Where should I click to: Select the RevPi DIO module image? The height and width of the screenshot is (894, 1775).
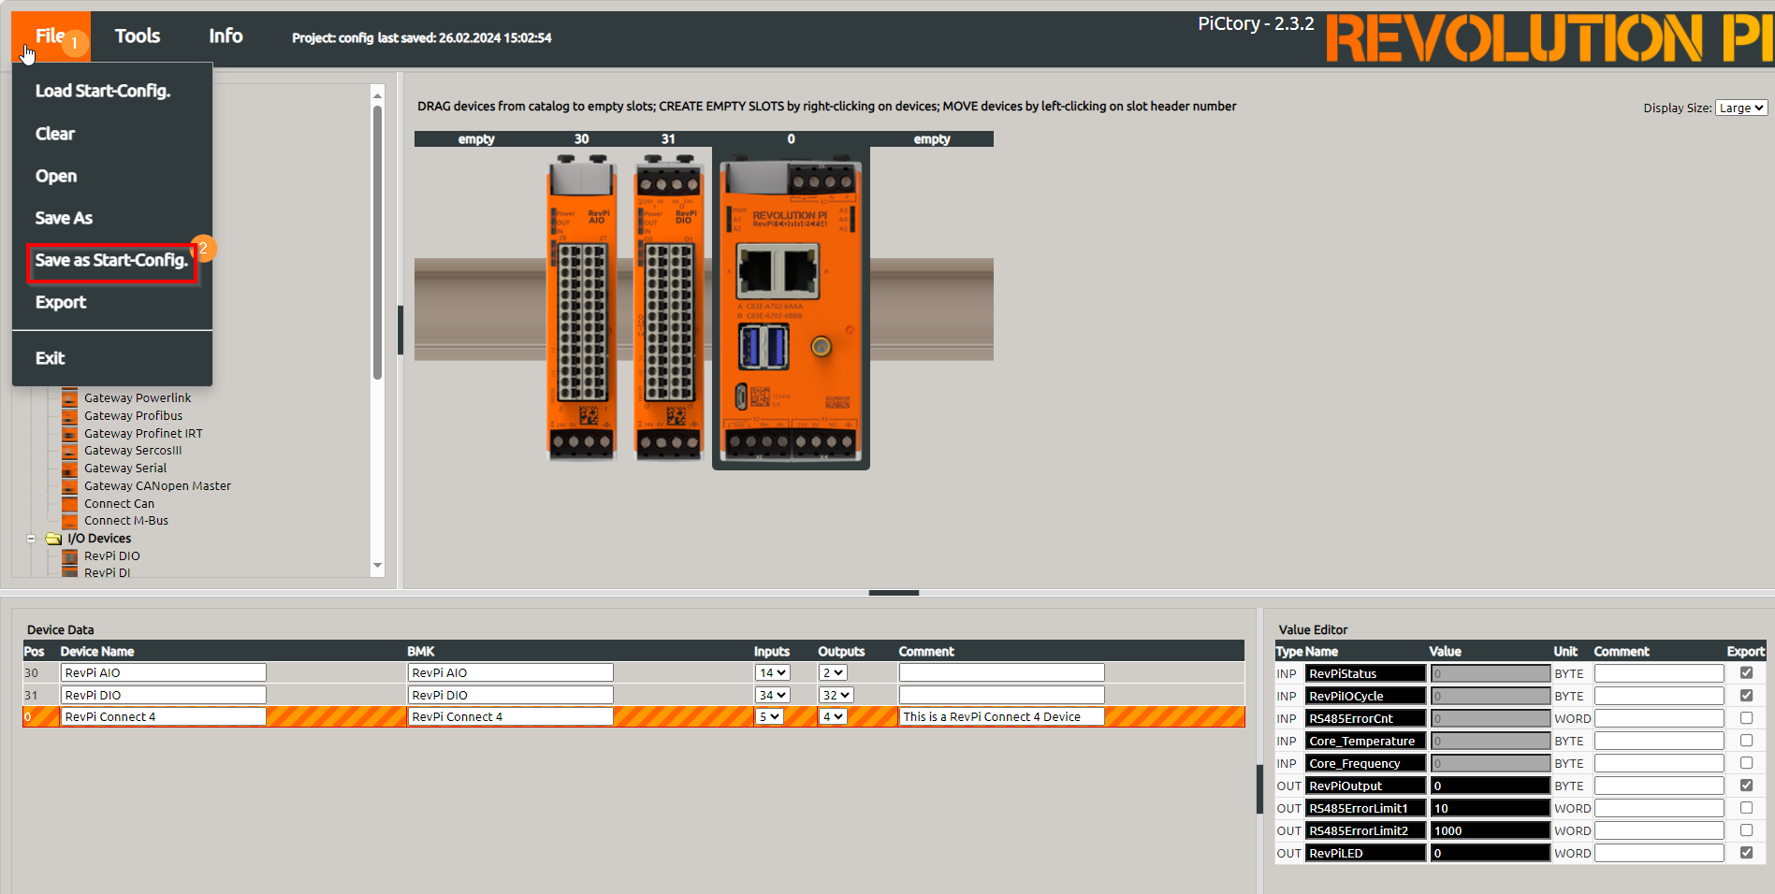[669, 307]
